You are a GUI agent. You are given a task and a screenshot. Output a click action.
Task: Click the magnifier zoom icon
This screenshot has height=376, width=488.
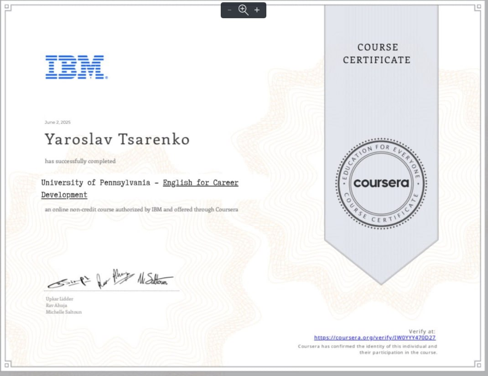tap(244, 10)
